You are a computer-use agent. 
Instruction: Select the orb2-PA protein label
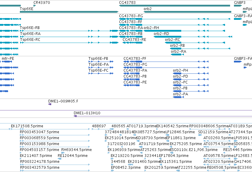click(x=180, y=94)
